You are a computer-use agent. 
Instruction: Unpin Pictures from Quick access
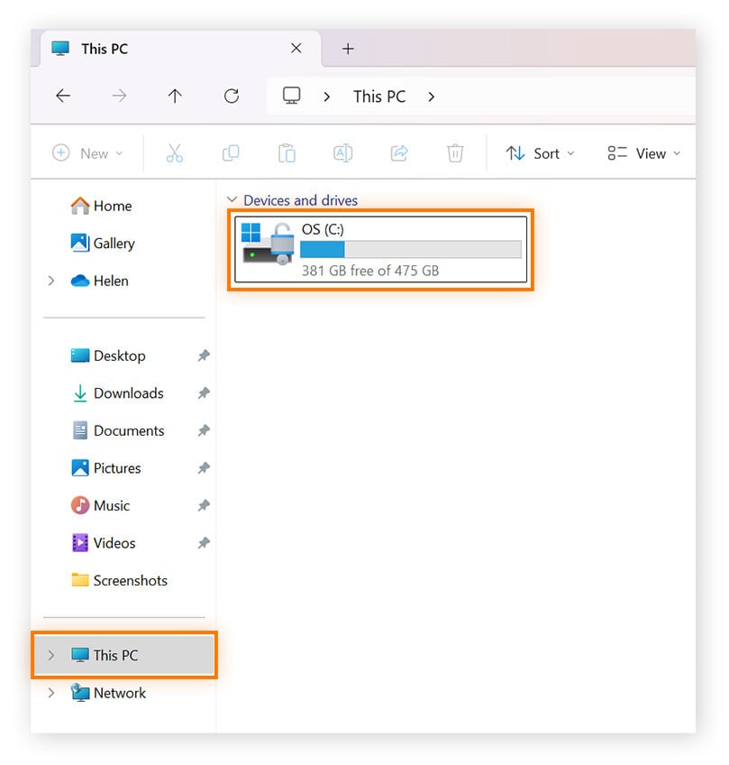(x=203, y=468)
